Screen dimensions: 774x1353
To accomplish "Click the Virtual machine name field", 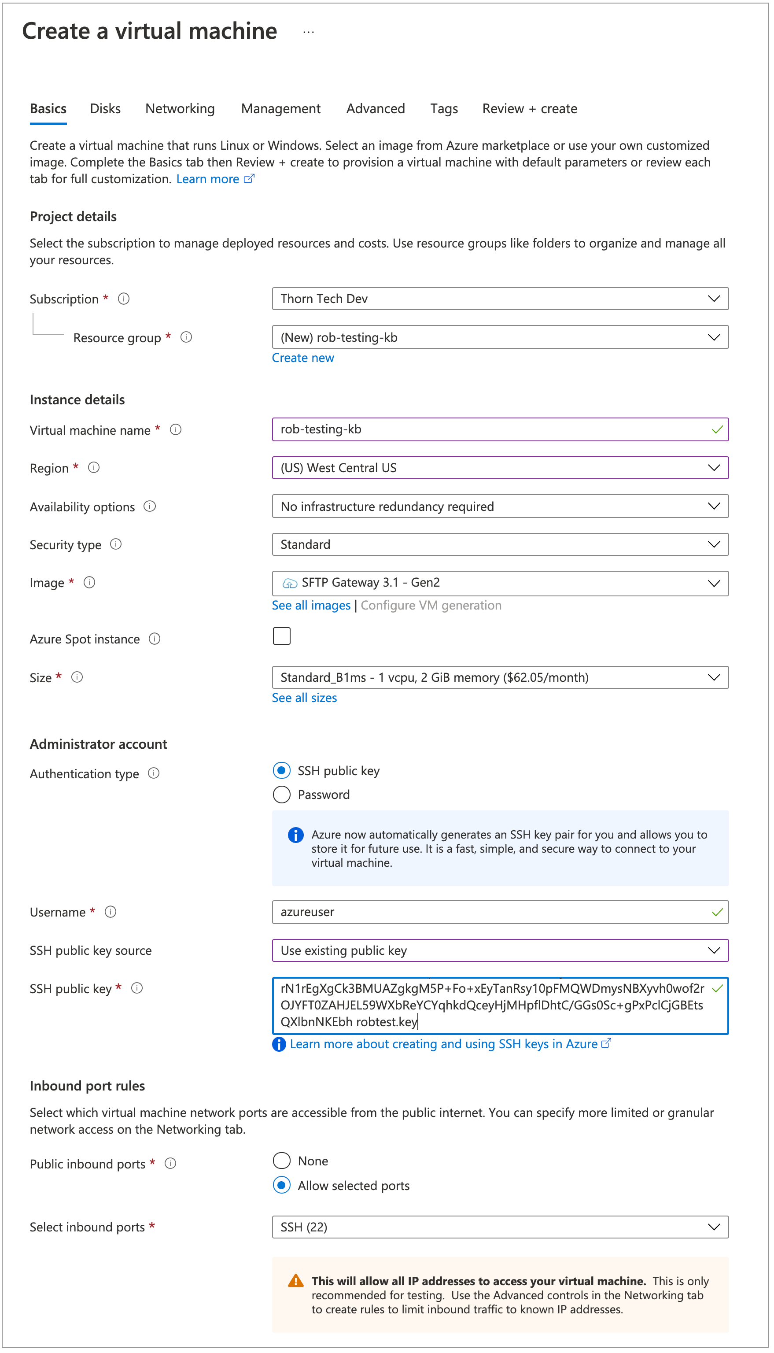I will coord(500,429).
